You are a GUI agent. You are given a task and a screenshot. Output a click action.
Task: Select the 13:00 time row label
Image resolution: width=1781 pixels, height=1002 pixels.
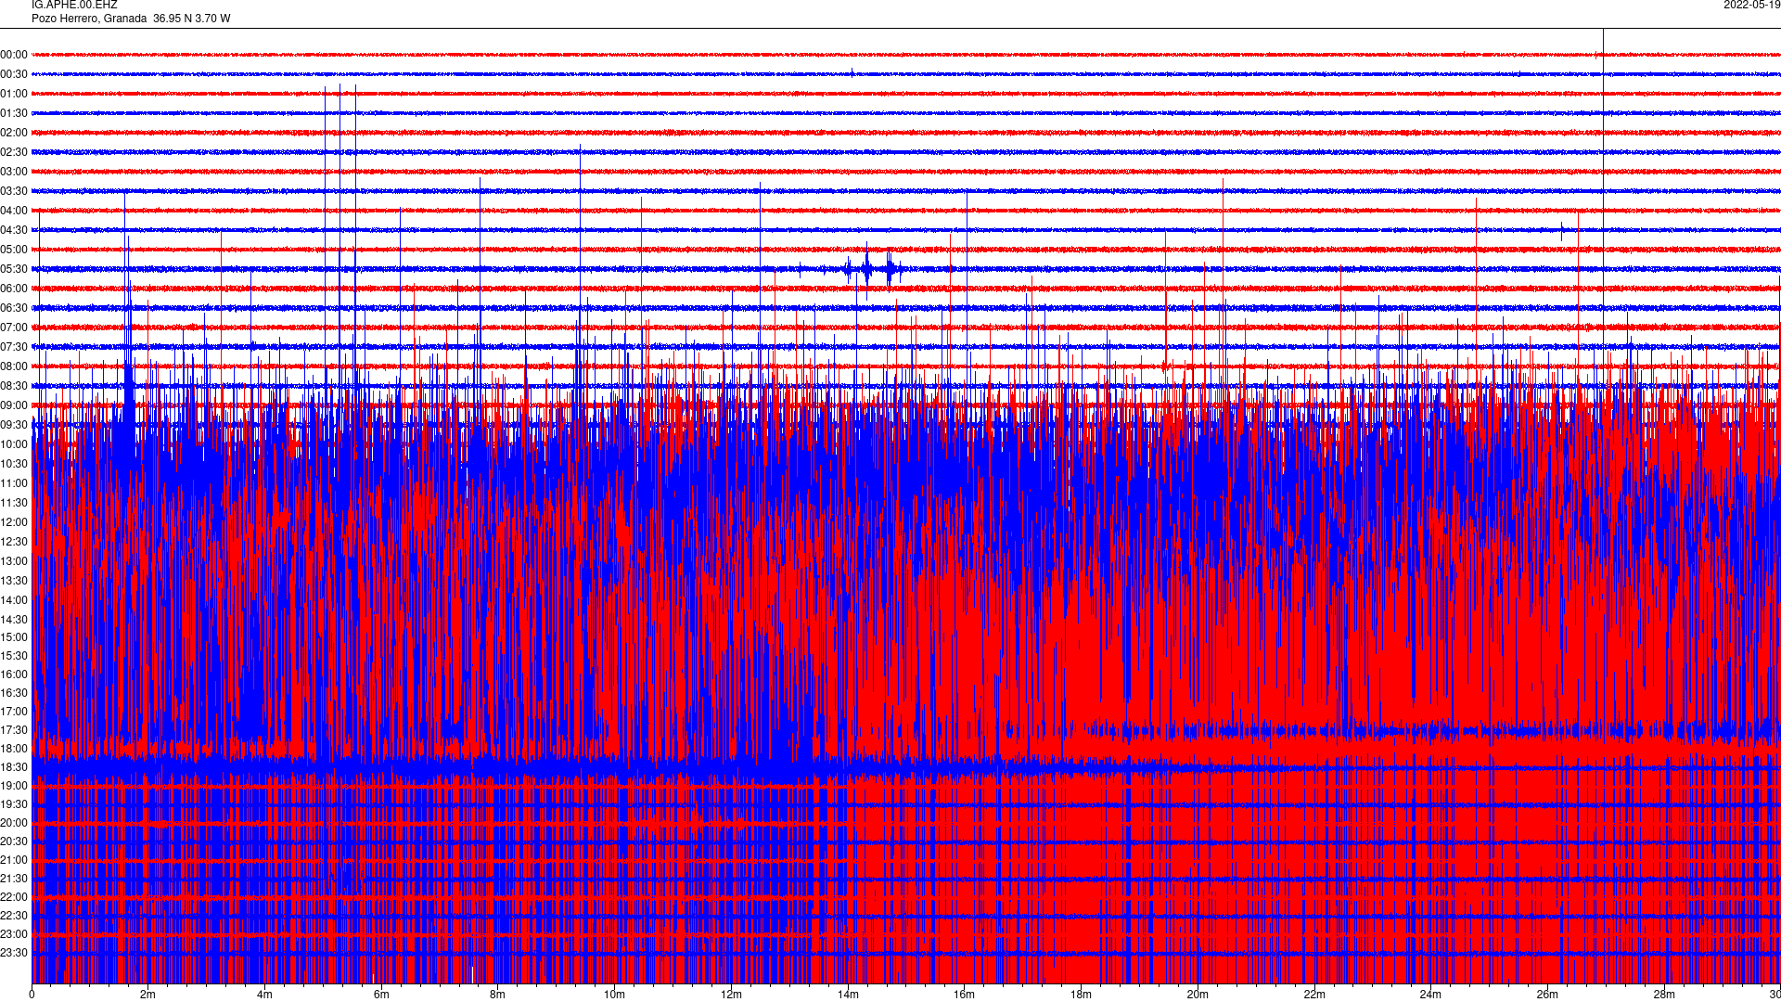14,561
